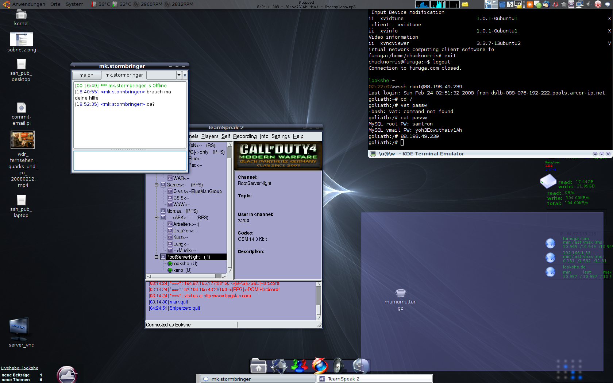This screenshot has width=613, height=383.
Task: Open the clock dock icon
Action: [x=361, y=366]
